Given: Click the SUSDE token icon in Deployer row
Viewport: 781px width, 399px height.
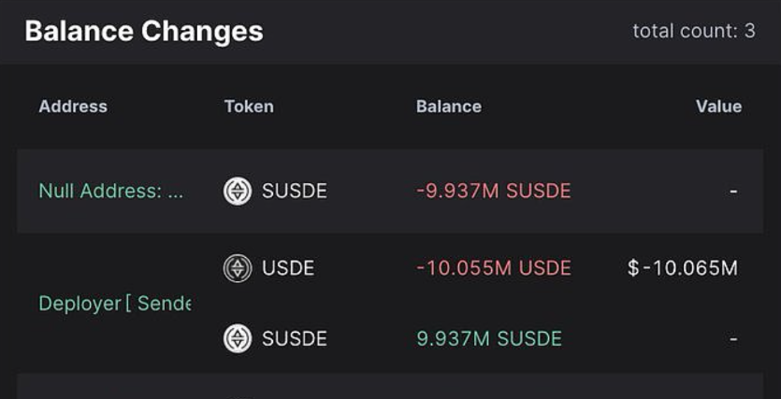Looking at the screenshot, I should [x=238, y=338].
